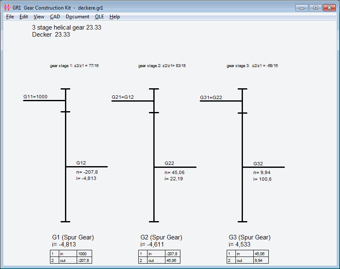Close the Gear Construction Kit window

click(329, 7)
